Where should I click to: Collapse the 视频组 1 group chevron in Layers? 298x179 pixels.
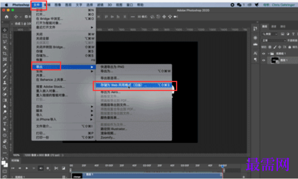(x=269, y=54)
